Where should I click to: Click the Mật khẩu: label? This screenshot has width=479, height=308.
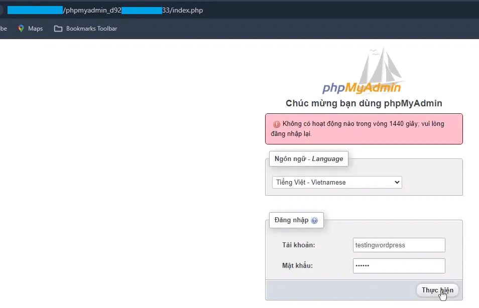coord(297,265)
